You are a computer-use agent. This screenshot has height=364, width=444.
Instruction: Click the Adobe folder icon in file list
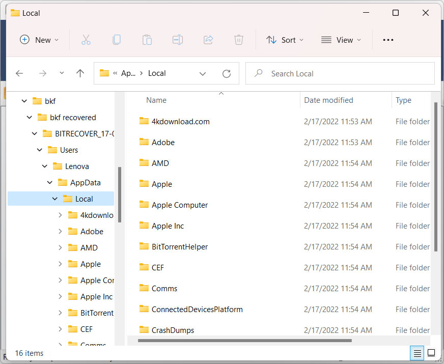pos(144,142)
